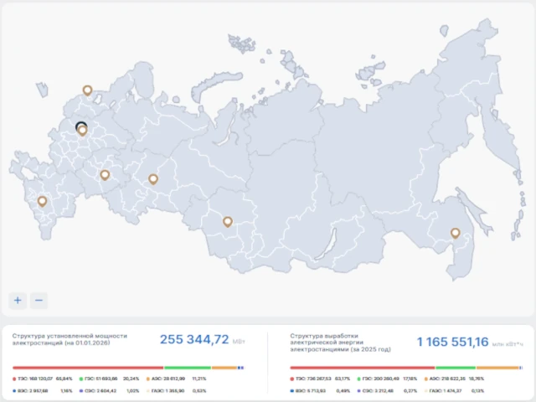Click legend entry 'ГЭС: 51 693,66'
The image size is (536, 402).
pos(99,379)
